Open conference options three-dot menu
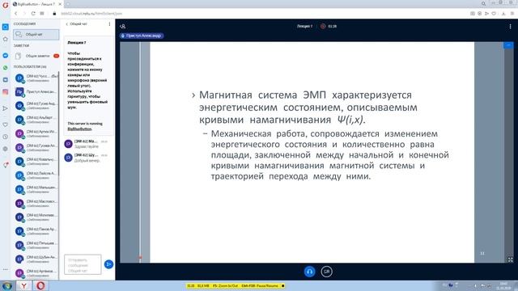The image size is (518, 291). [510, 27]
